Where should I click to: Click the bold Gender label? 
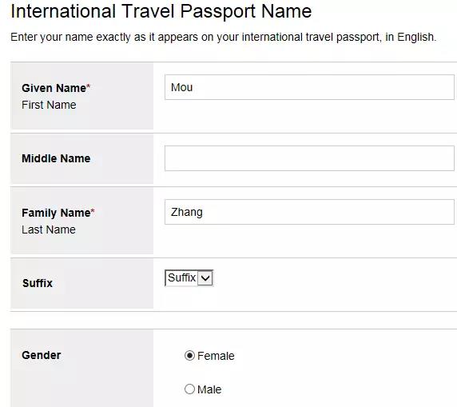[x=42, y=355]
